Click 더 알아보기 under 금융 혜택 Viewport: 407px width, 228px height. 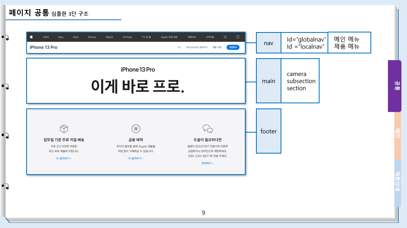pyautogui.click(x=136, y=158)
